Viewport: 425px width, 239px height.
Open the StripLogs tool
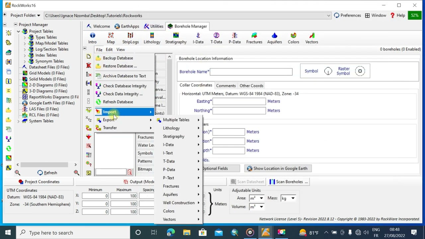[x=130, y=38]
